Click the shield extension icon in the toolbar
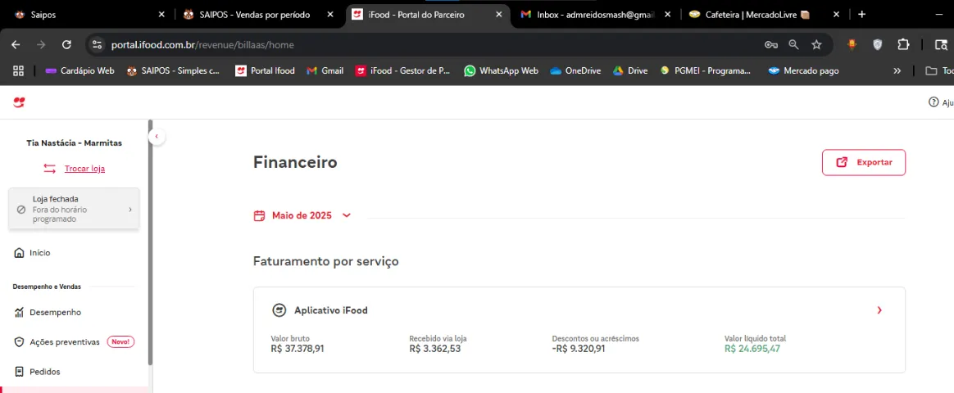954x393 pixels. (877, 44)
